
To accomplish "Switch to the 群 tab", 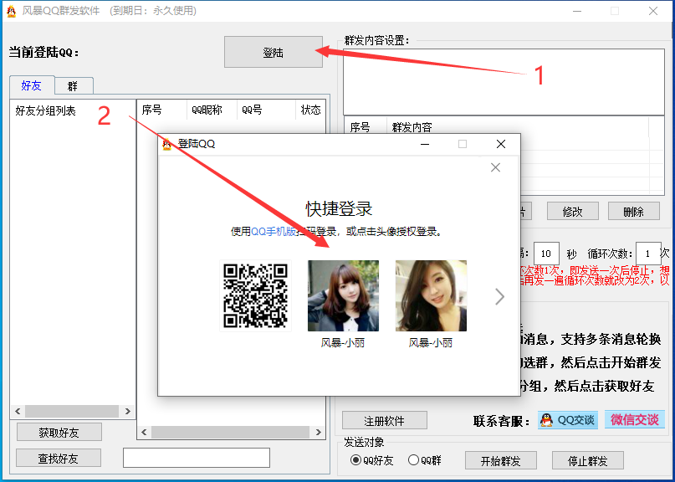I will 74,86.
